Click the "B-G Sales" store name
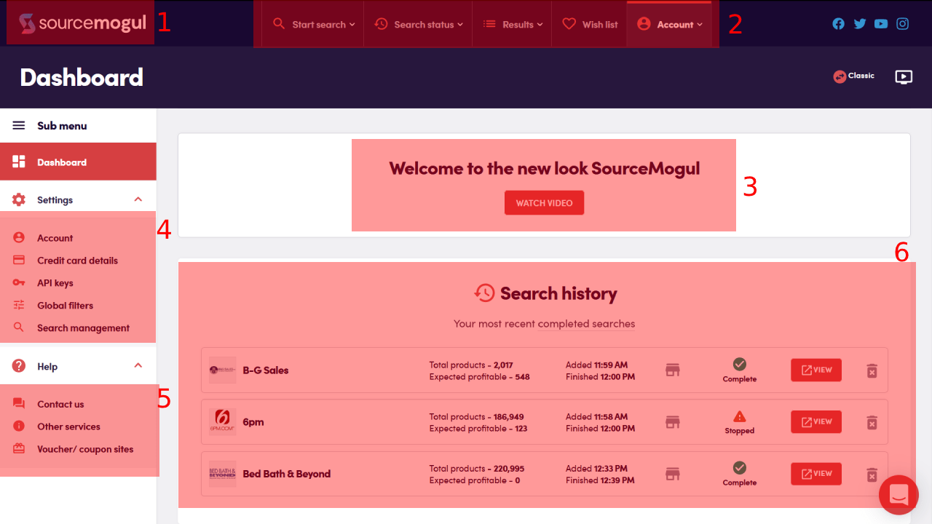 pyautogui.click(x=266, y=370)
